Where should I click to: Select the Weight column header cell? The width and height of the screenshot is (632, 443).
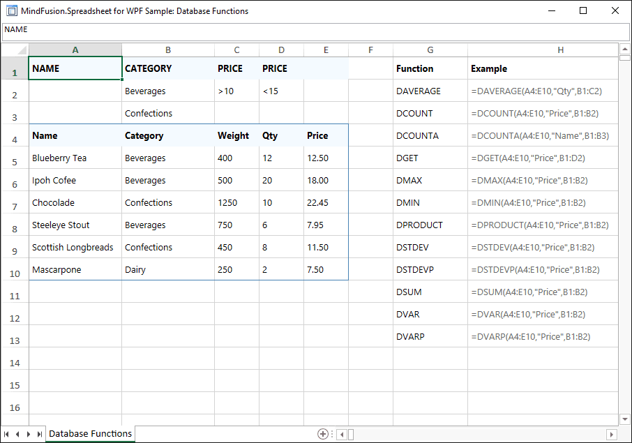(236, 135)
